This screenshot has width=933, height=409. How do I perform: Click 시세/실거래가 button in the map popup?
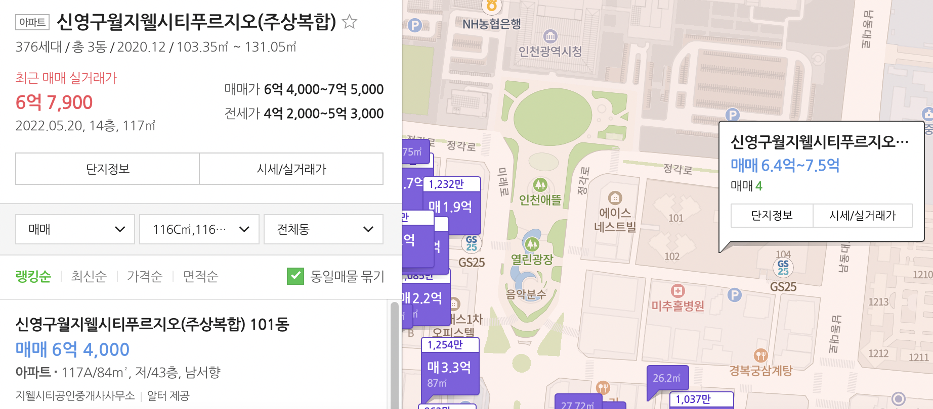[x=863, y=216]
